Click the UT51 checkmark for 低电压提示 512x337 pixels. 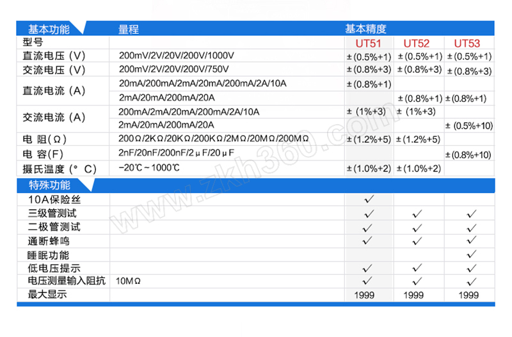click(367, 268)
